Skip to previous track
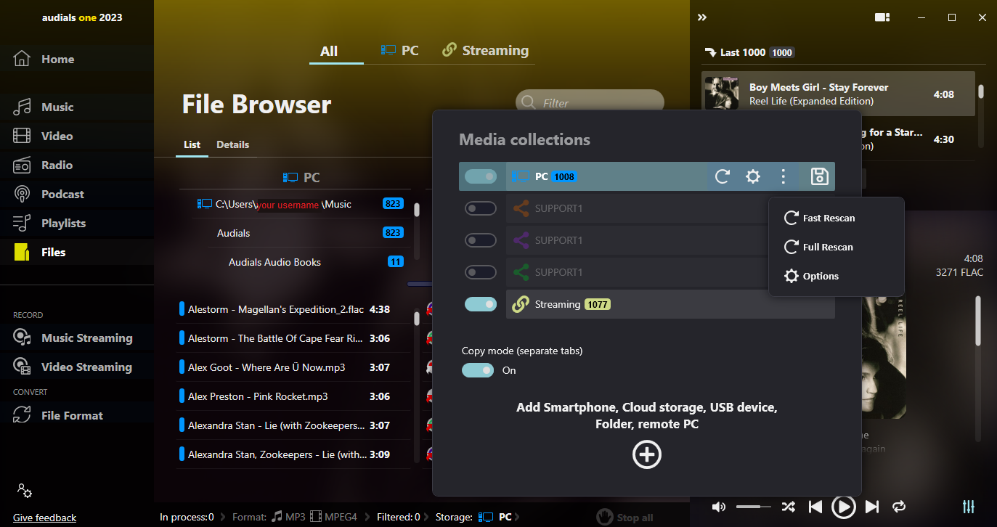This screenshot has height=527, width=997. pyautogui.click(x=815, y=507)
